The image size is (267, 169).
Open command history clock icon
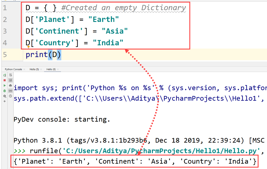point(10,96)
